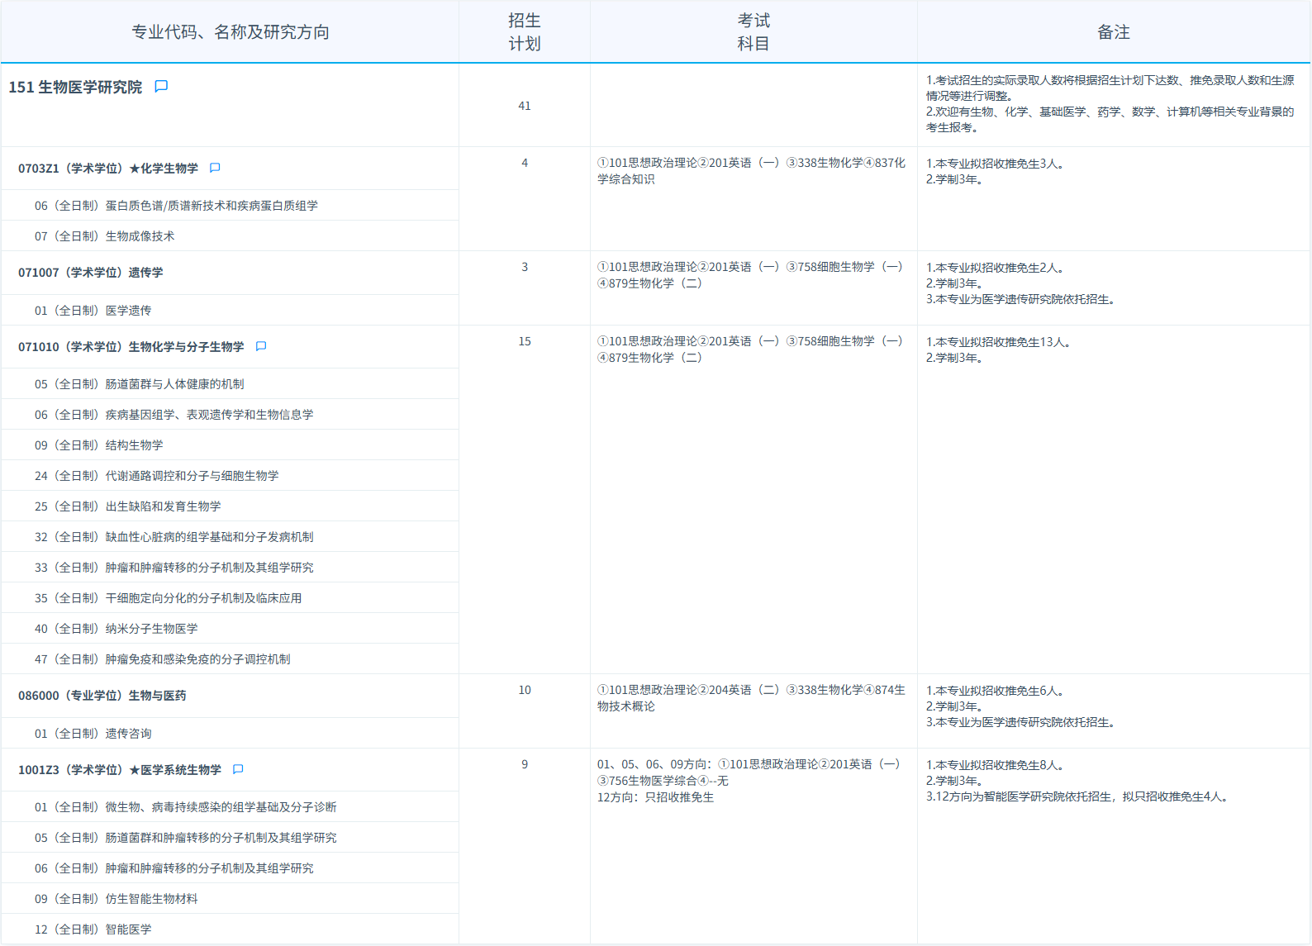Open the 071007 遗传学 program title
Image resolution: width=1312 pixels, height=946 pixels.
coord(91,273)
